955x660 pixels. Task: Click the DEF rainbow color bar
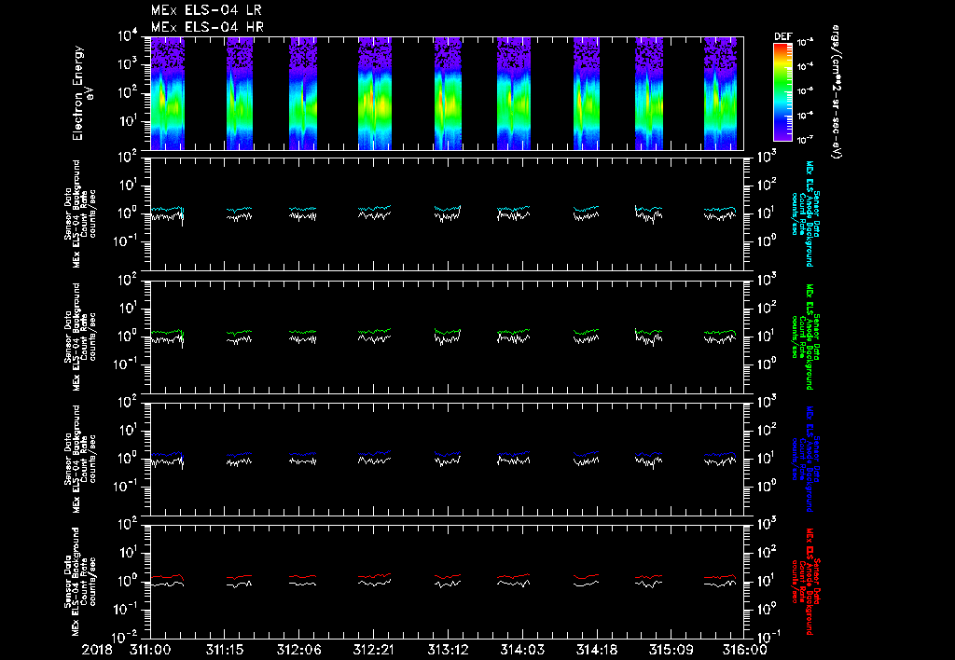pyautogui.click(x=782, y=91)
